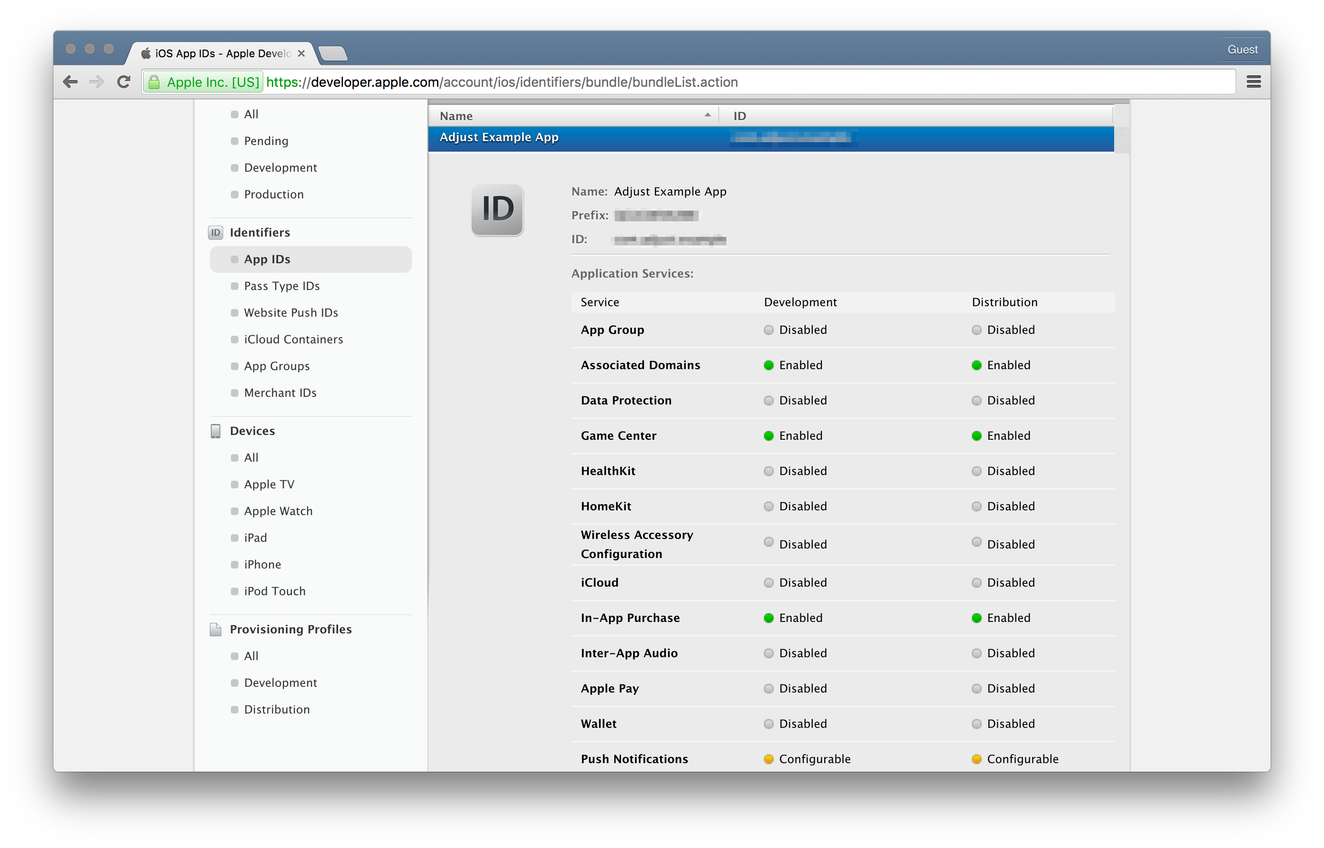Open App Groups in sidebar
The width and height of the screenshot is (1324, 848).
pyautogui.click(x=276, y=366)
